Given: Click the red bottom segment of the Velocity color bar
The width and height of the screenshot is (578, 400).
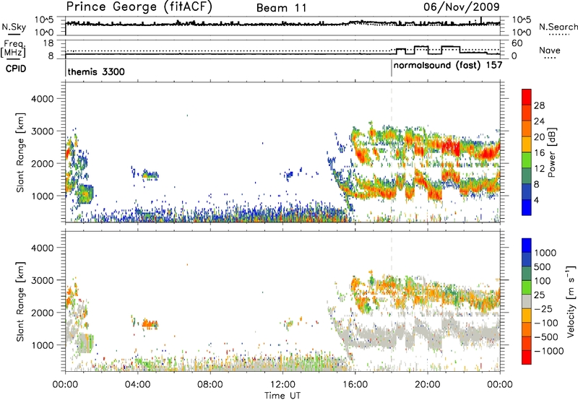Looking at the screenshot, I should tap(527, 357).
